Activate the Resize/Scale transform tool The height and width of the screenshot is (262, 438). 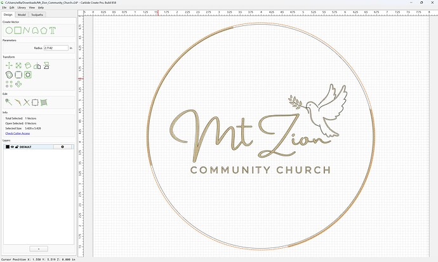click(x=18, y=66)
